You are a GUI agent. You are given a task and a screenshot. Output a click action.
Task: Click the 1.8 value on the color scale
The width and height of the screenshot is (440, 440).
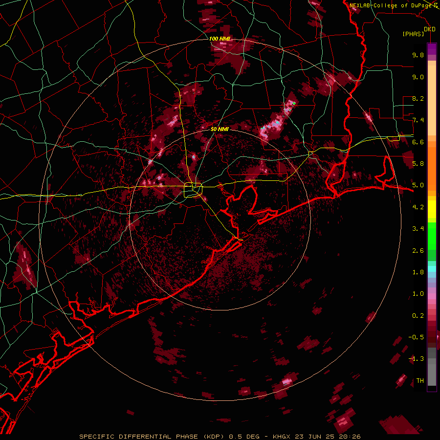(x=418, y=272)
